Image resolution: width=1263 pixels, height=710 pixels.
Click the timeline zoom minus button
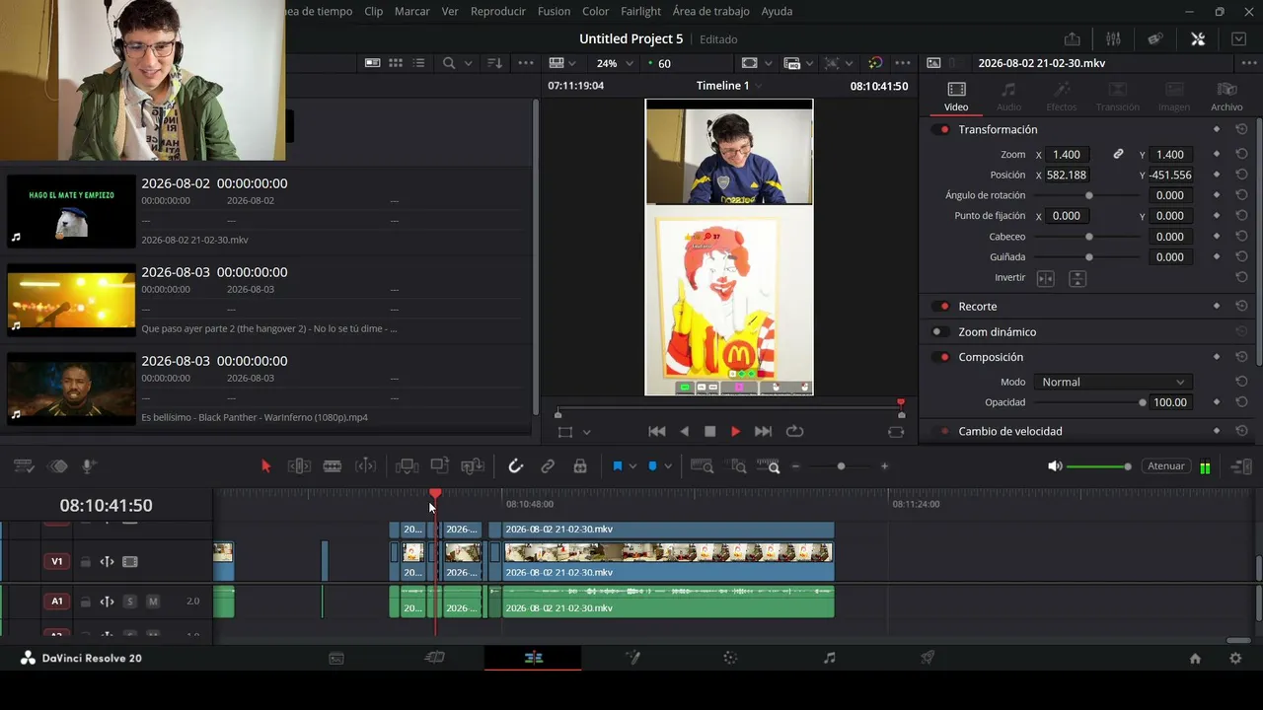pyautogui.click(x=796, y=466)
